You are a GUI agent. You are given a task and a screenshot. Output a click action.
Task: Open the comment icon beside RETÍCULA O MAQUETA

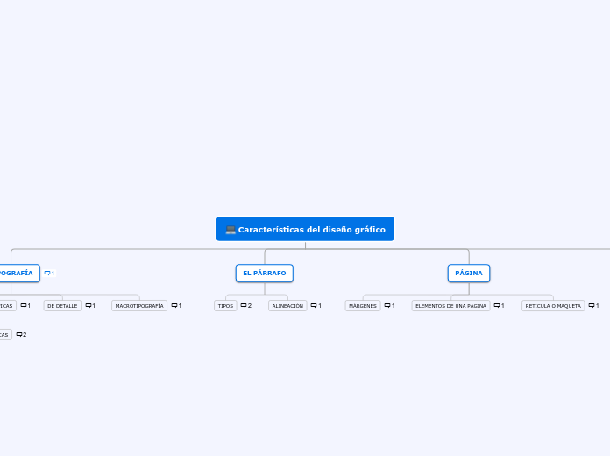click(x=593, y=306)
